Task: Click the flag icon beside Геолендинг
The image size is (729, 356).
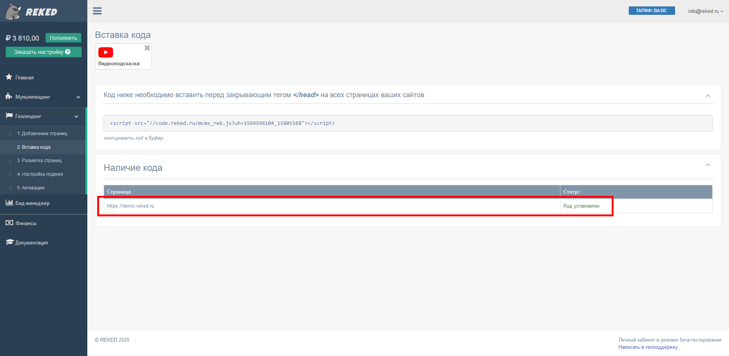Action: pyautogui.click(x=9, y=116)
